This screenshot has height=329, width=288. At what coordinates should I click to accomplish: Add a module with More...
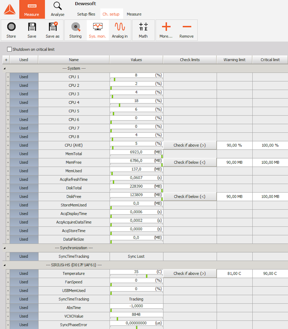[x=166, y=30]
